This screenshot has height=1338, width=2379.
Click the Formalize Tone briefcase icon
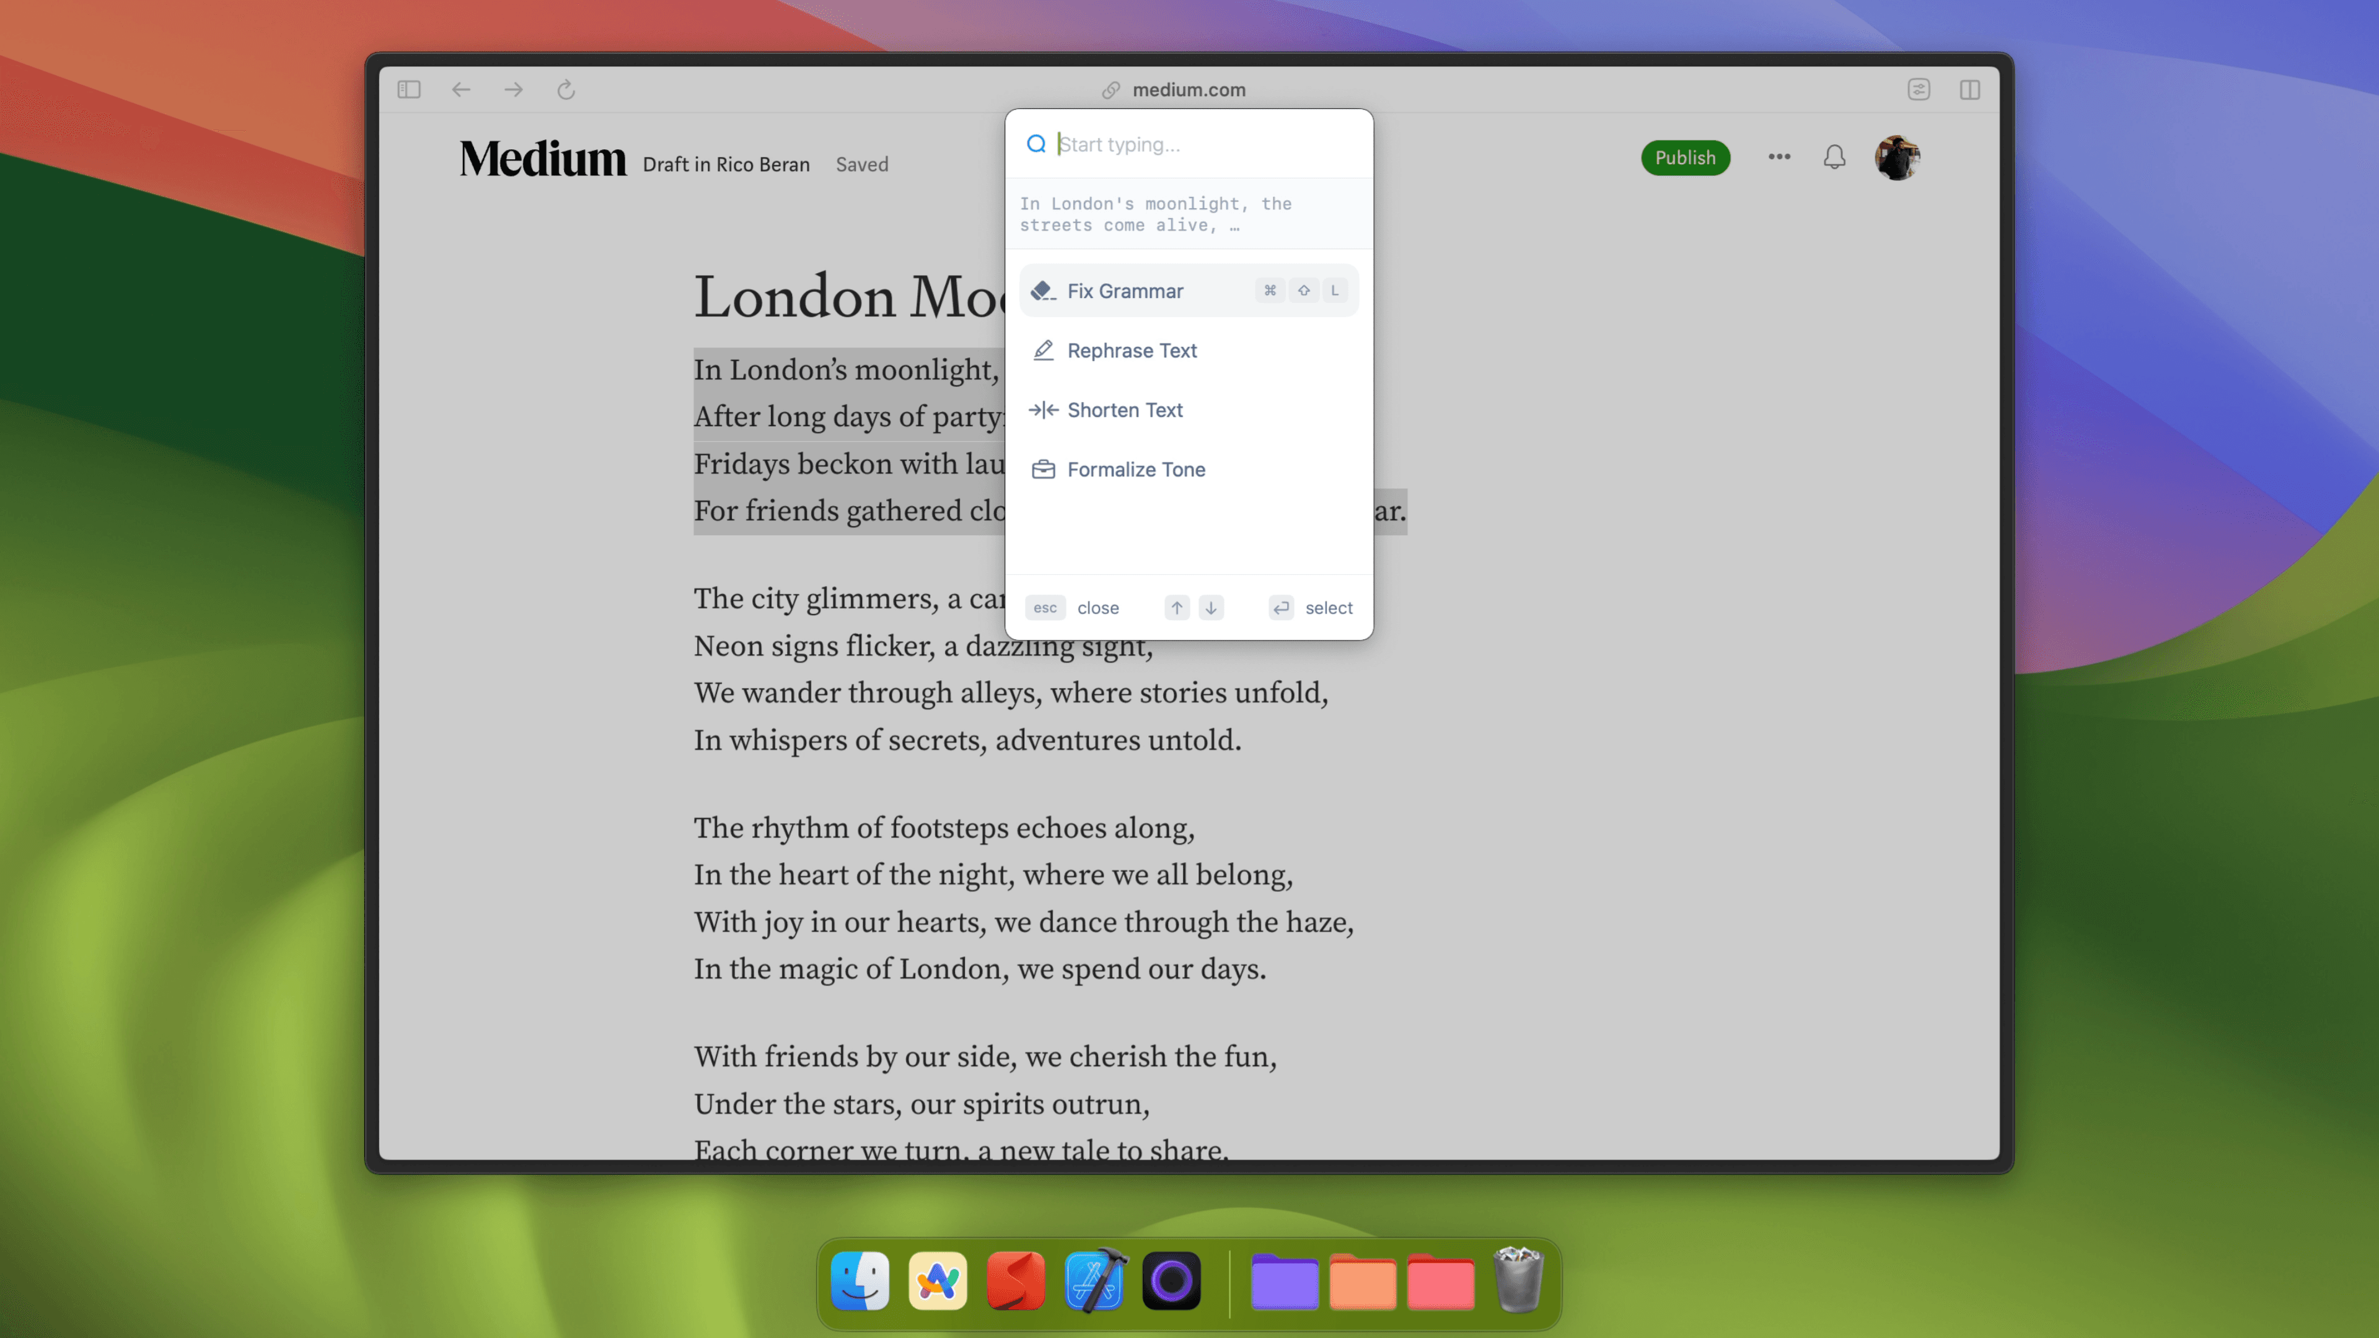coord(1044,469)
